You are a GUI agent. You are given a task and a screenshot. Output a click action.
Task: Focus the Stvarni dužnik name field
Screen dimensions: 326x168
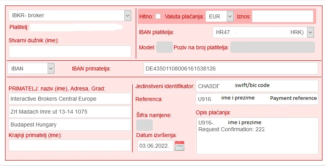70,52
